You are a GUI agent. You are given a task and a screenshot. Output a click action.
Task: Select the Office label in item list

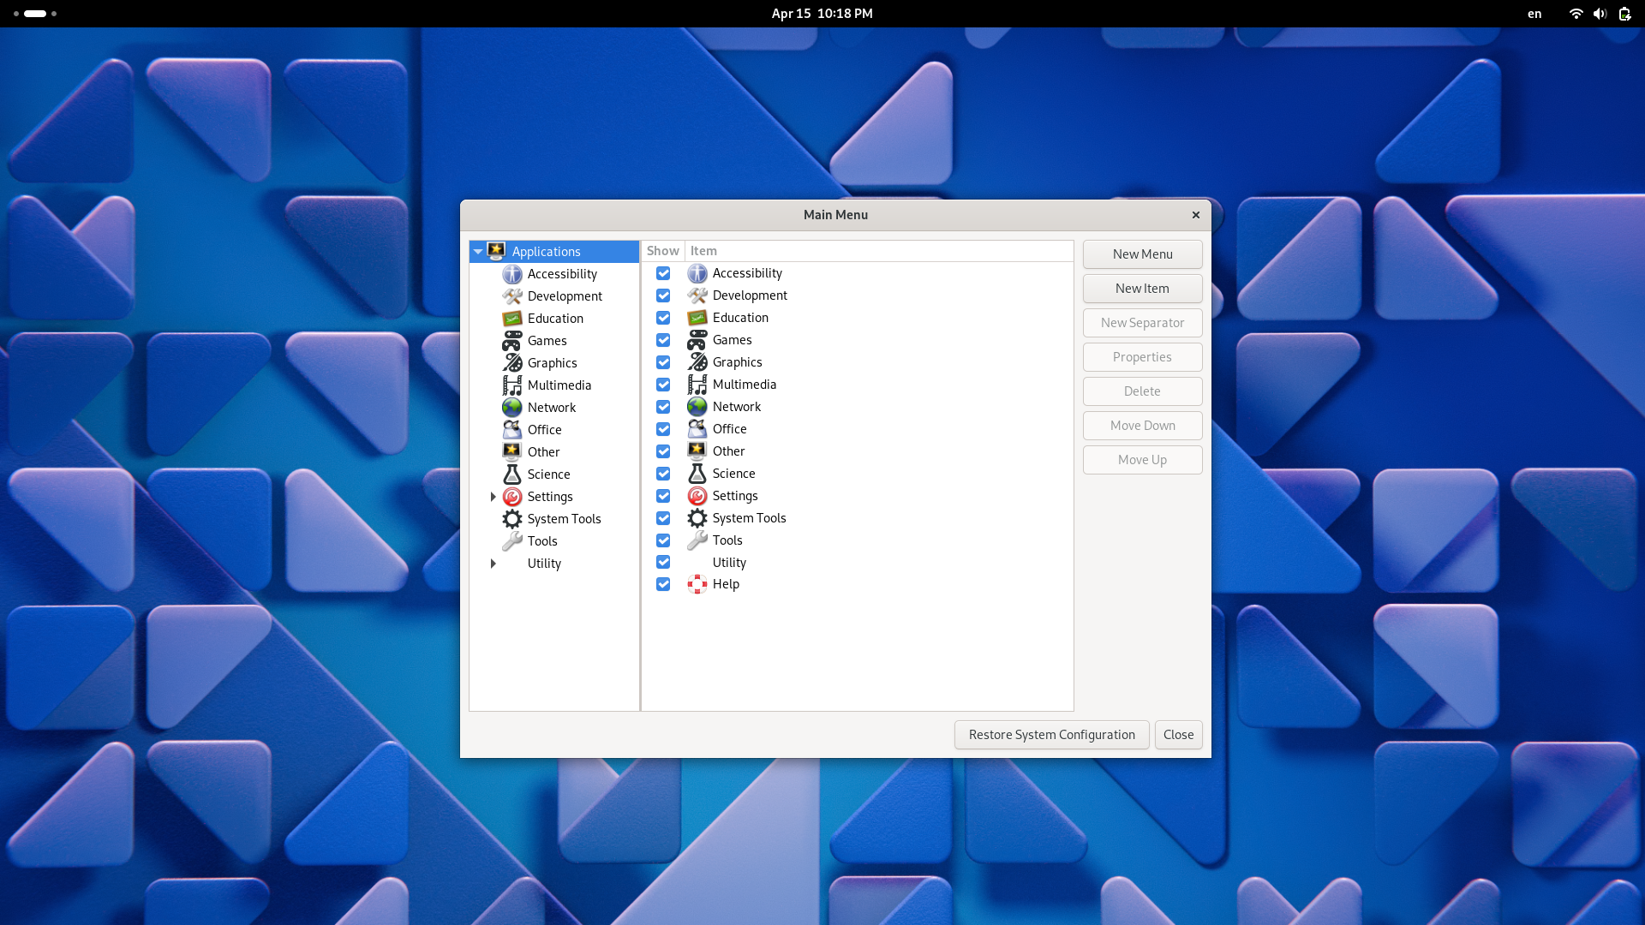point(729,429)
